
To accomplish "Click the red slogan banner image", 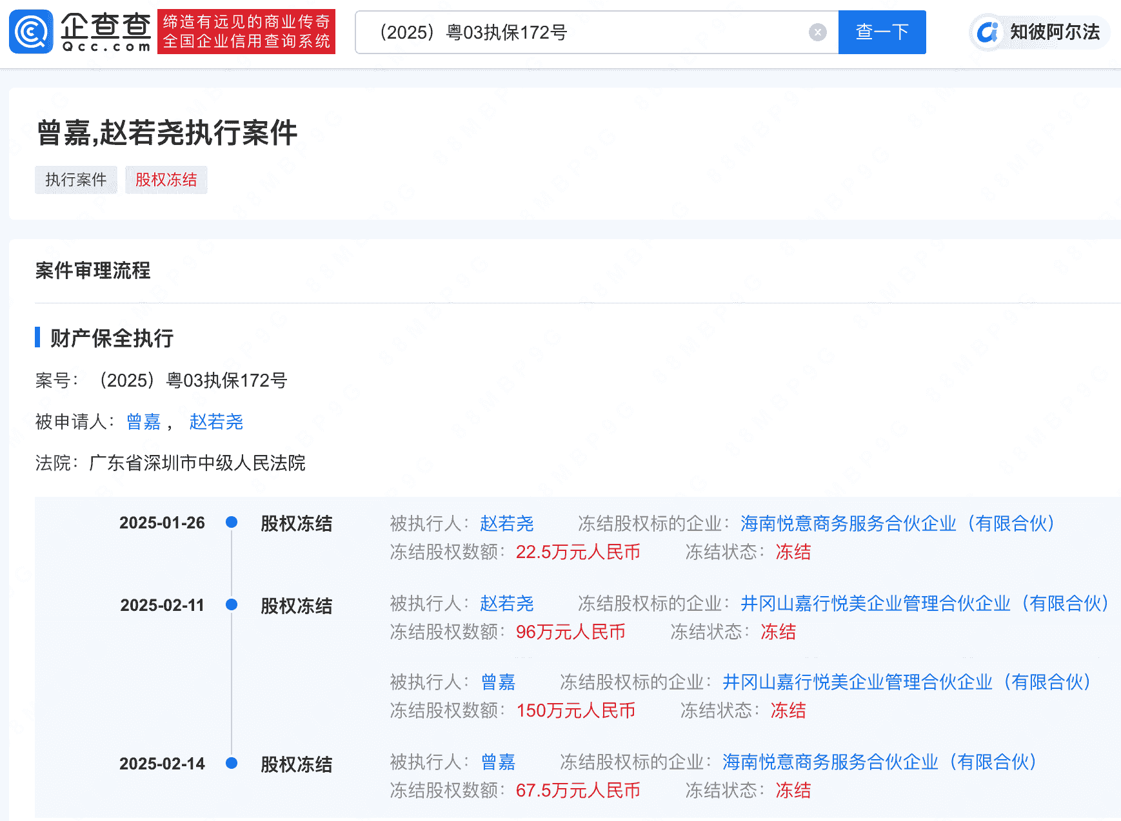I will pyautogui.click(x=246, y=32).
